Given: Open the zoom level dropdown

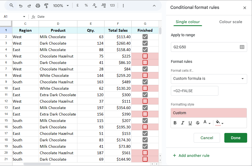Looking at the screenshot, I should pos(60,5).
